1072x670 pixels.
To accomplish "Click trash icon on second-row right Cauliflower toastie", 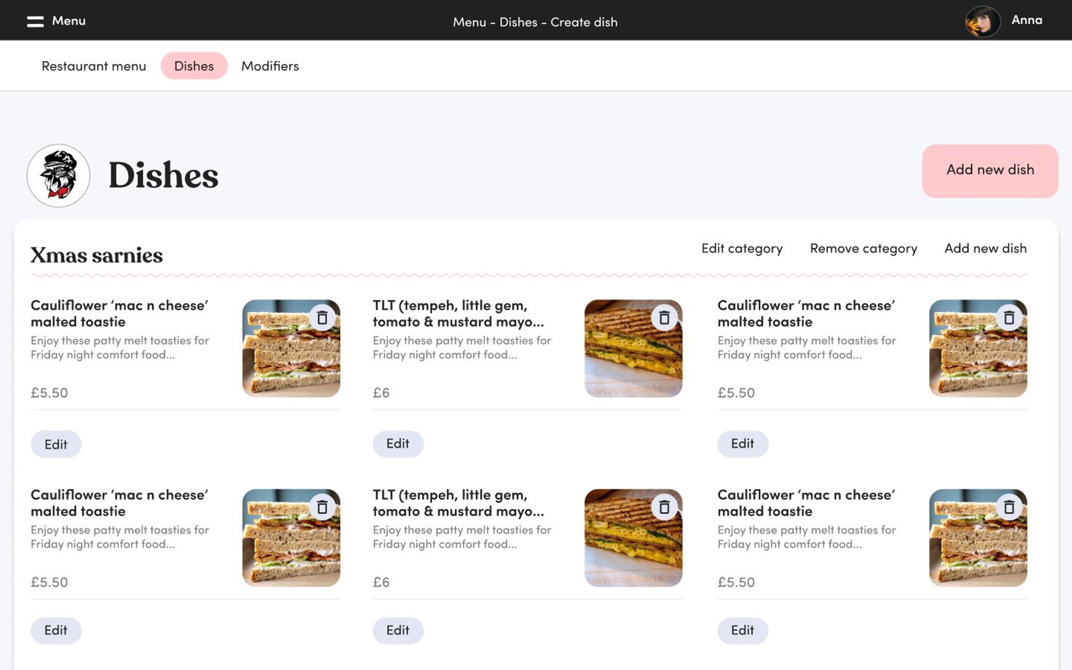I will pos(1009,507).
